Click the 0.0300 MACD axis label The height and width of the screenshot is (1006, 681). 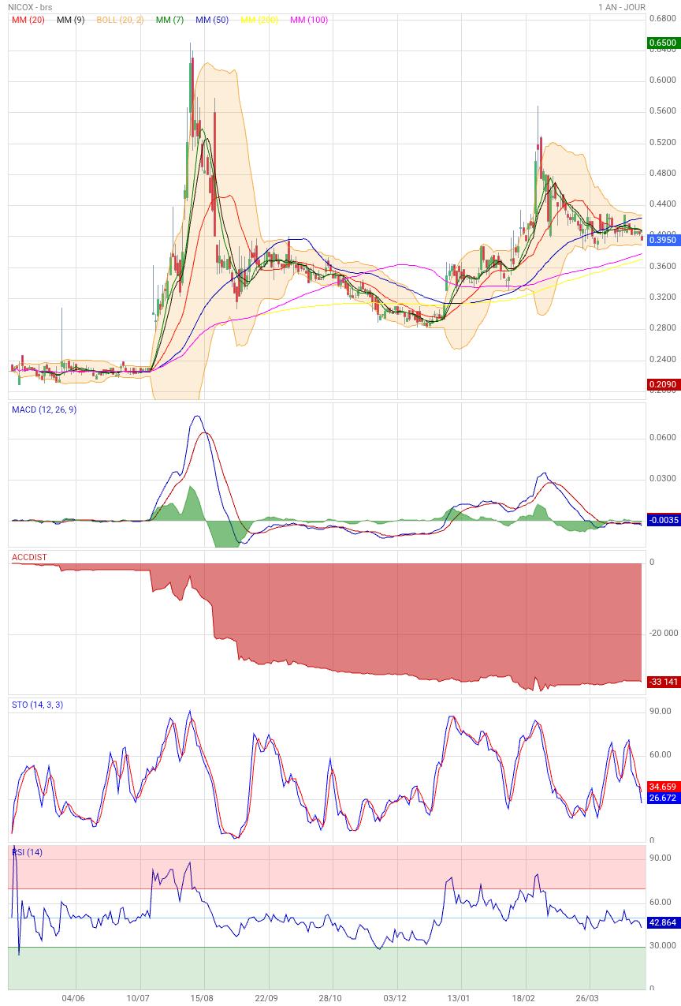(x=663, y=479)
